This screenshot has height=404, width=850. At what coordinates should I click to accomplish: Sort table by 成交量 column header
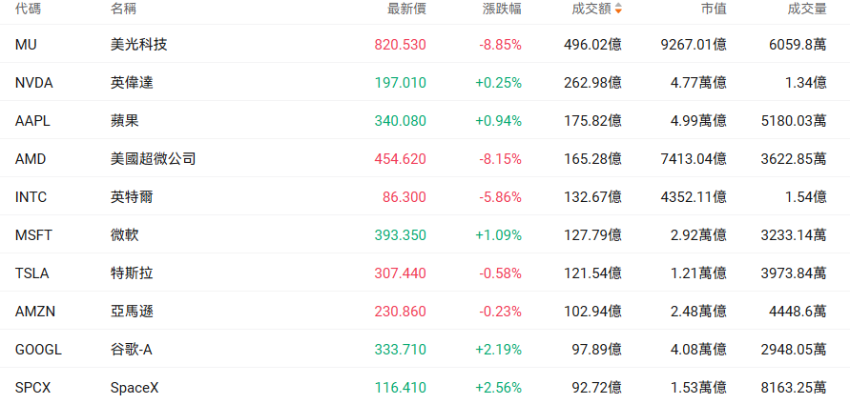click(x=807, y=10)
